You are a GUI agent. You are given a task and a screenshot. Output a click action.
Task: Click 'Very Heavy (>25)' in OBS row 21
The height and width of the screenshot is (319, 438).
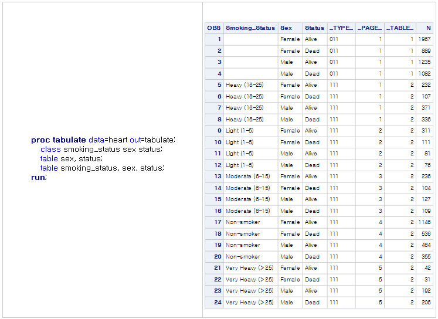pos(249,268)
